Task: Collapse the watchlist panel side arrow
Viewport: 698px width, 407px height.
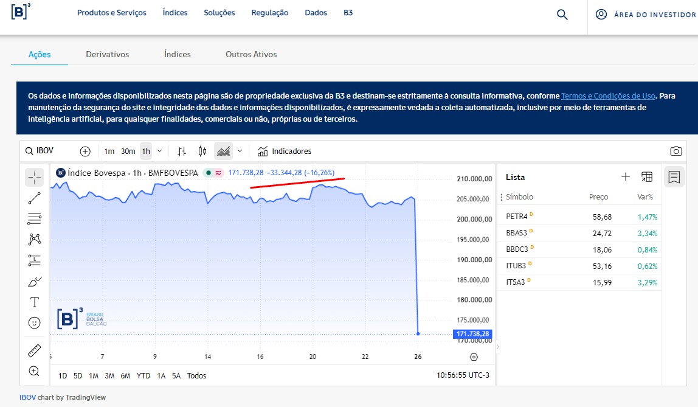Action: (497, 346)
